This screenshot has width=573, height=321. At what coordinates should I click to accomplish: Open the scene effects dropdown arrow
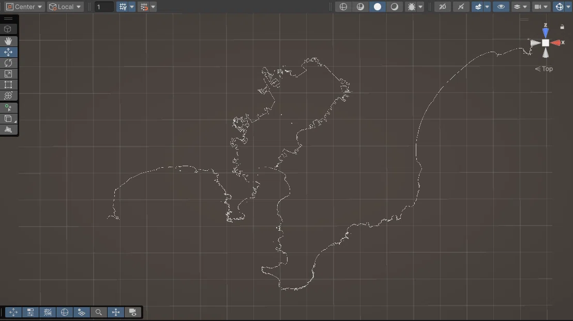pos(487,7)
